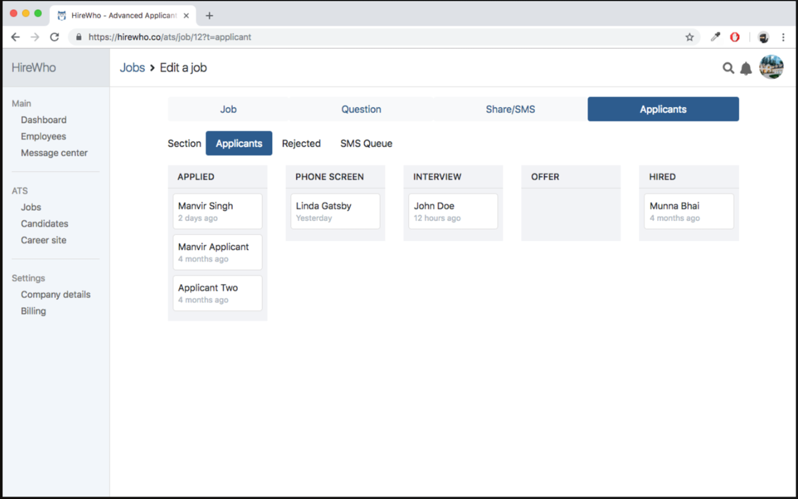This screenshot has width=798, height=499.
Task: Open the hand-shaped ad blocker extension icon
Action: (x=734, y=37)
